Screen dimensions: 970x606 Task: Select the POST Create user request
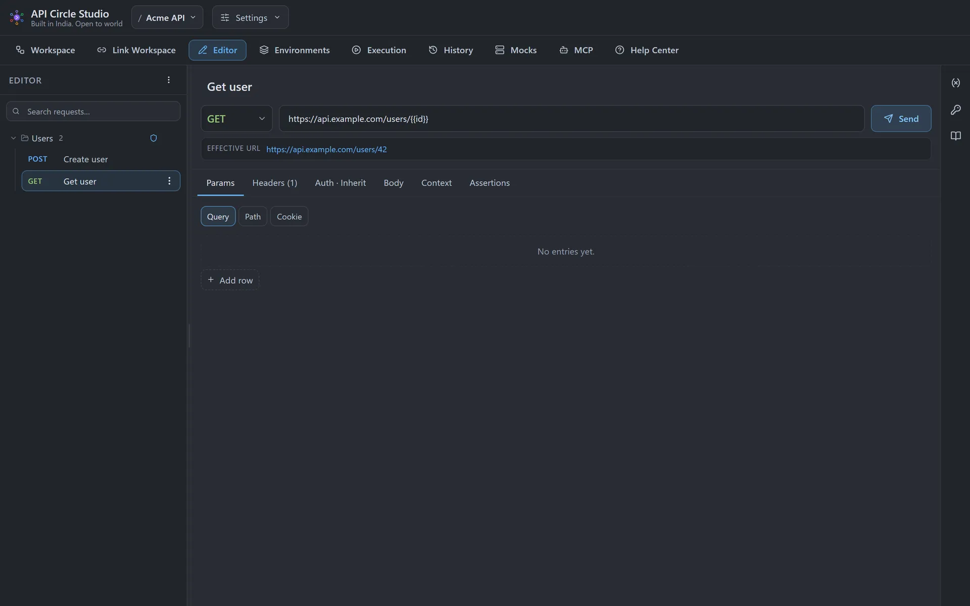pyautogui.click(x=101, y=159)
